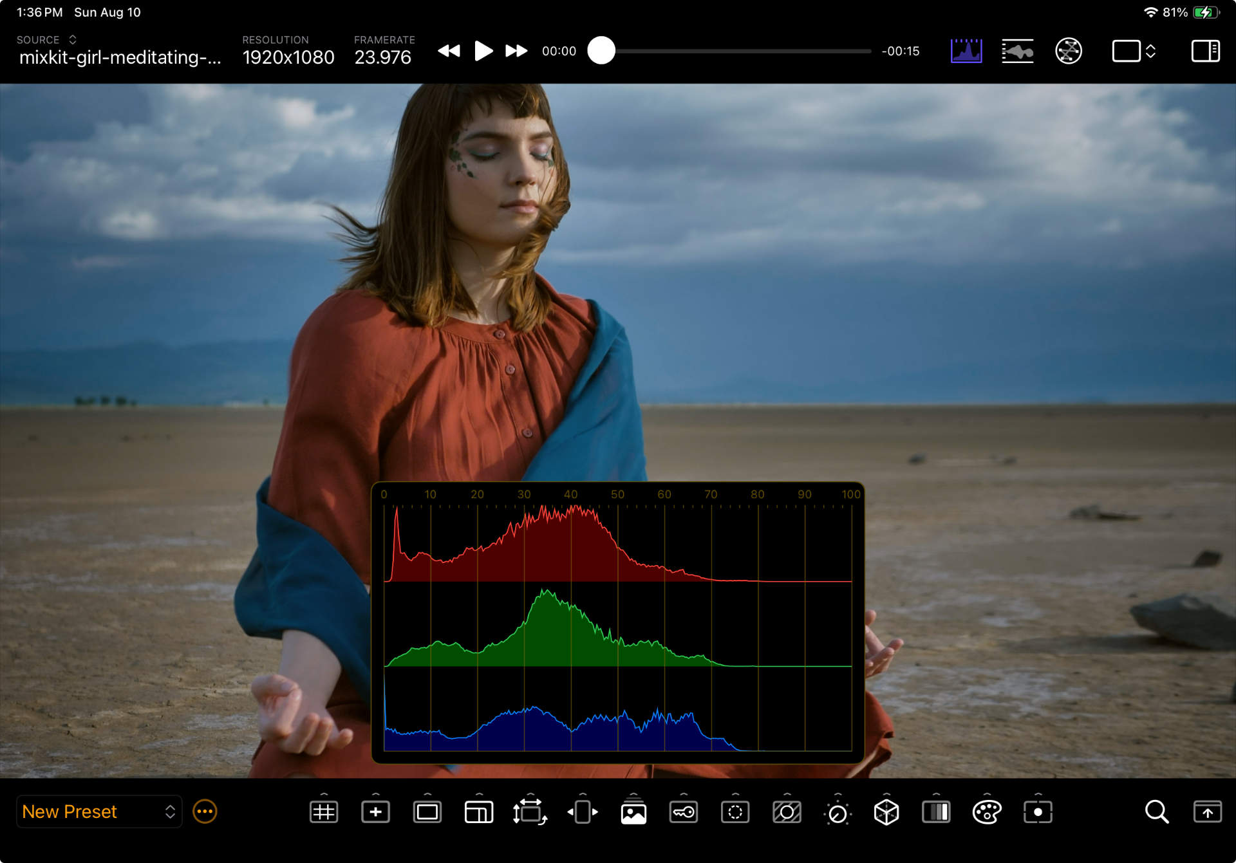Select the grid overlay tool

click(x=324, y=812)
